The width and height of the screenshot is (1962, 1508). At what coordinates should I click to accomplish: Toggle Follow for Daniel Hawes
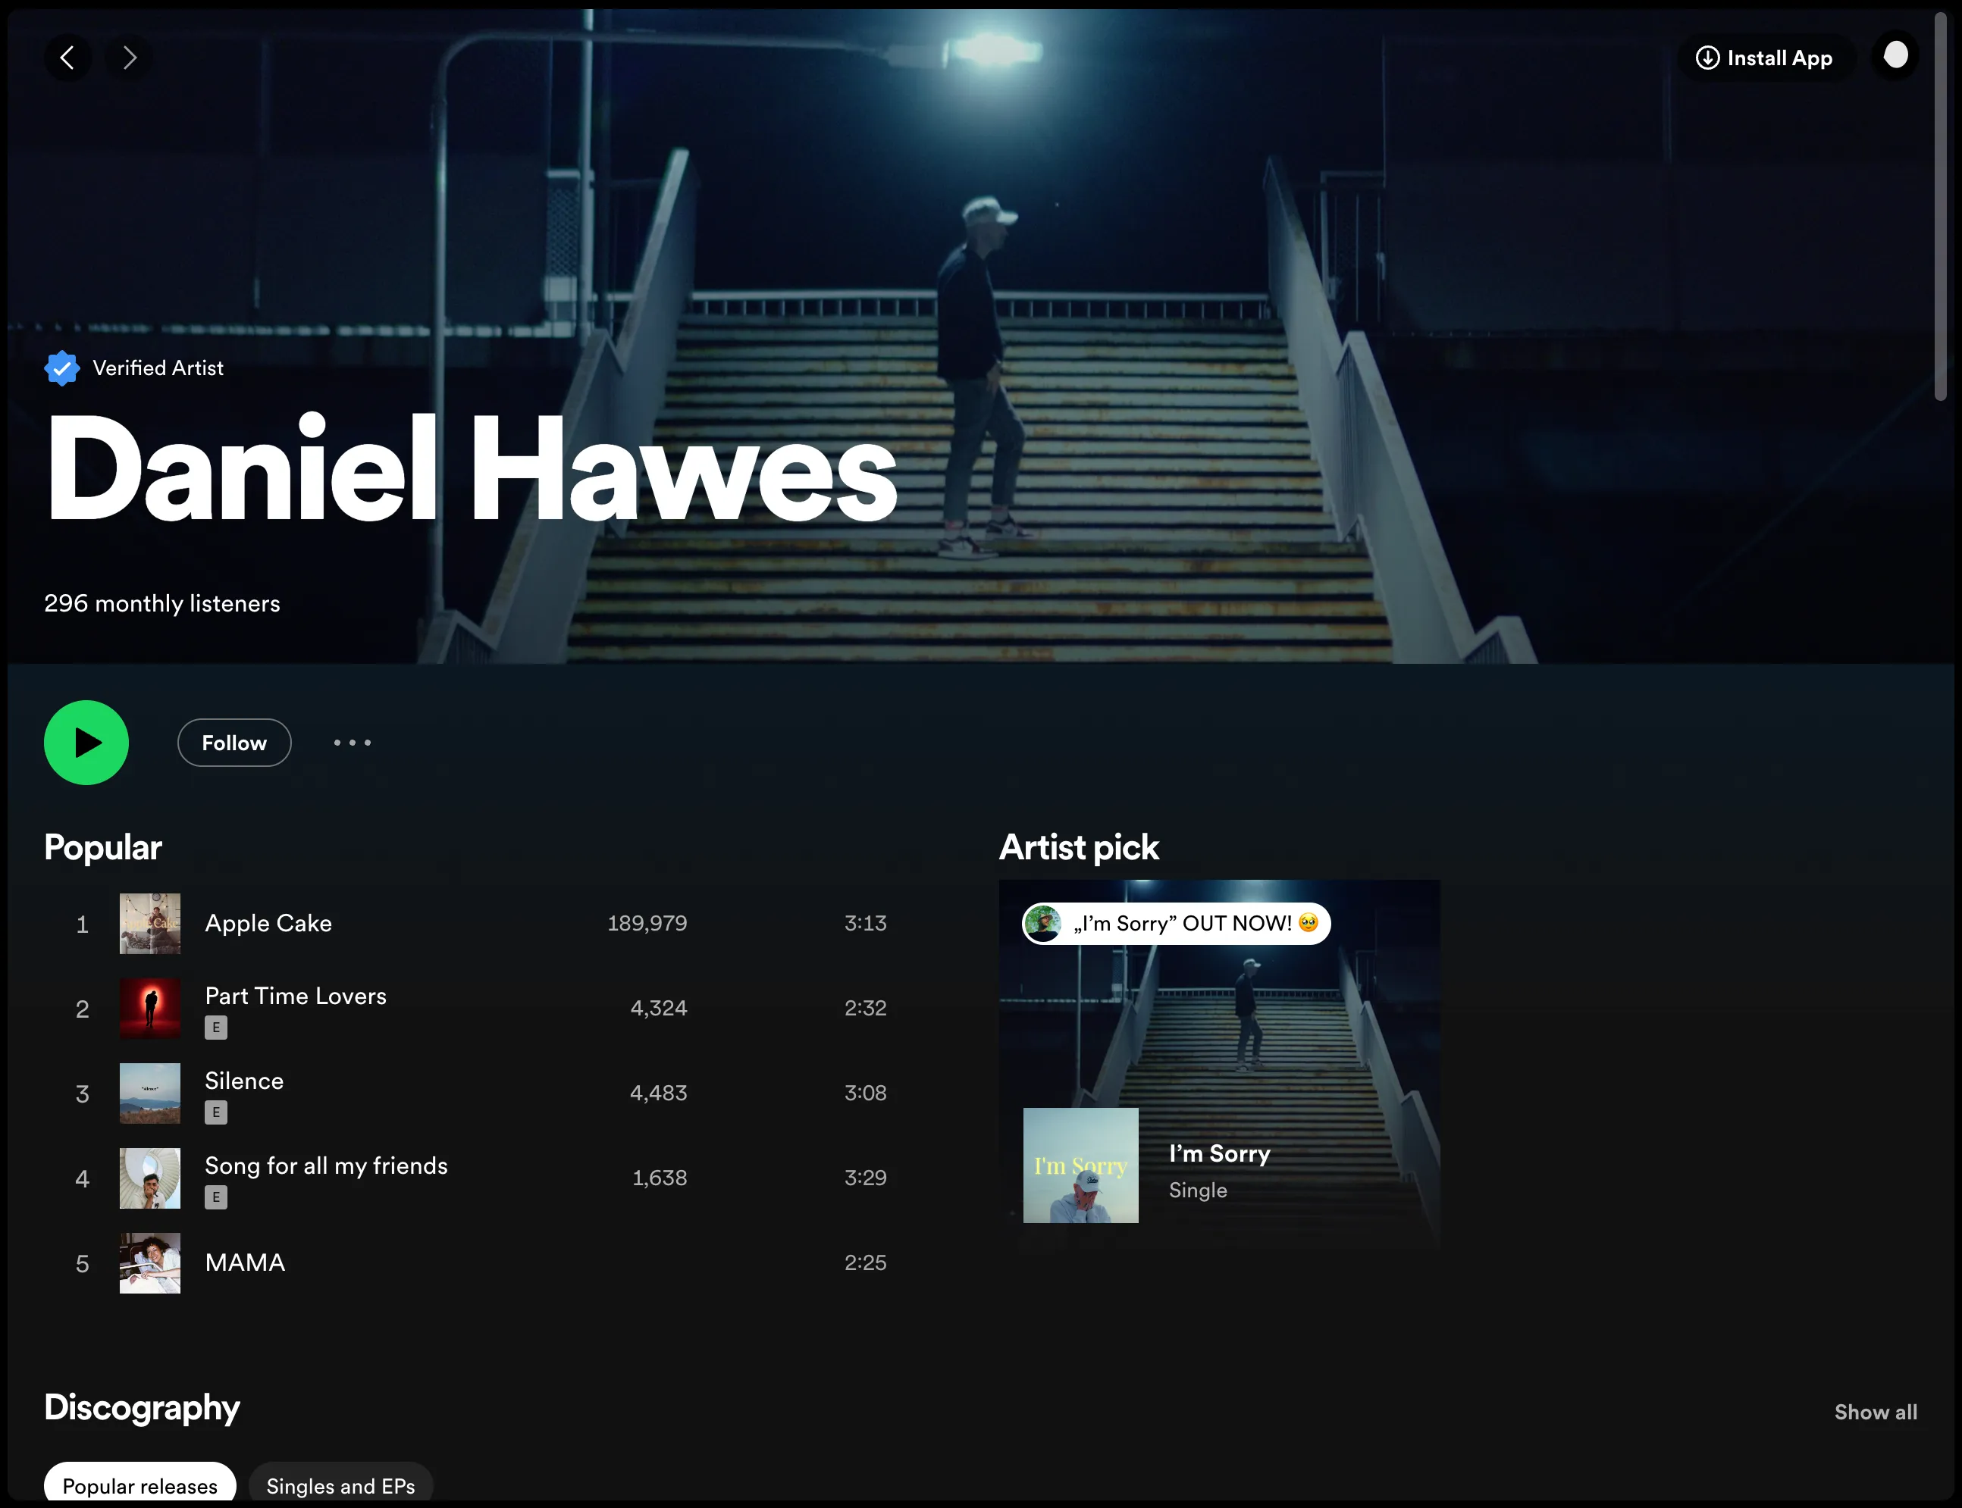click(x=234, y=743)
